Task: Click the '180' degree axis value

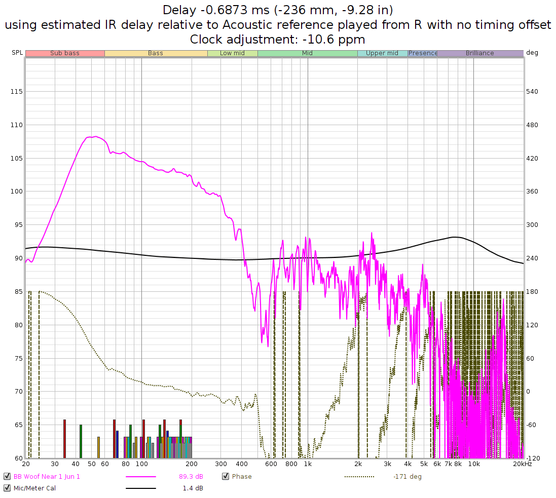Action: 532,292
